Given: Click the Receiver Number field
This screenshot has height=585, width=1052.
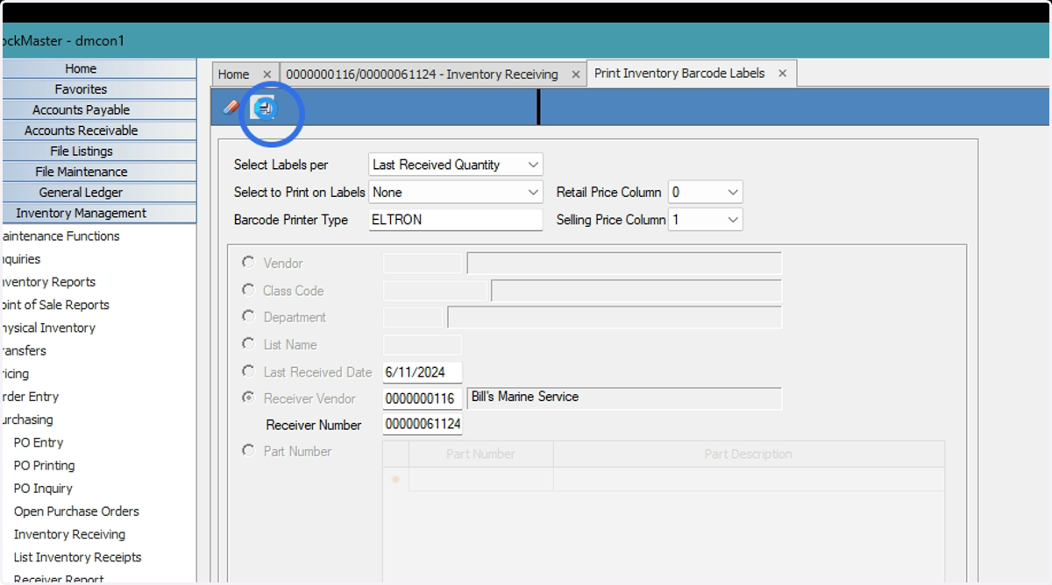Looking at the screenshot, I should [423, 425].
